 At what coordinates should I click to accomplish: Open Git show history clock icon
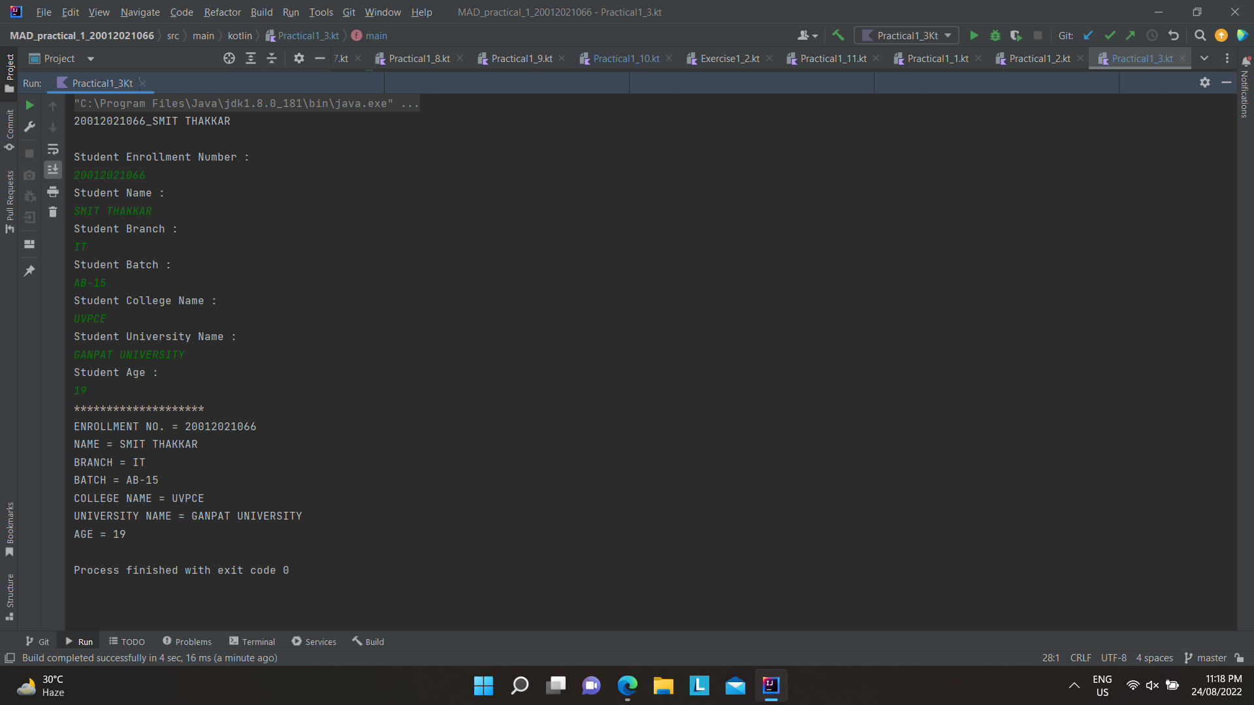click(x=1152, y=36)
